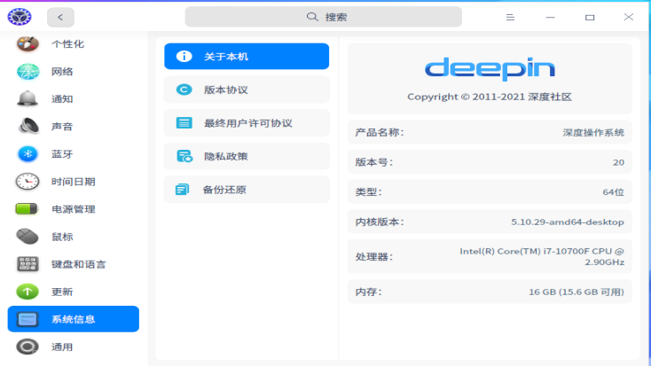Click the General gear icon
Viewport: 651px width, 366px height.
point(27,347)
